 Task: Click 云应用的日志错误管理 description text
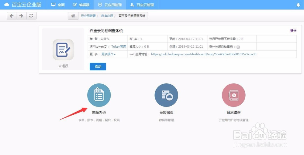(x=233, y=120)
